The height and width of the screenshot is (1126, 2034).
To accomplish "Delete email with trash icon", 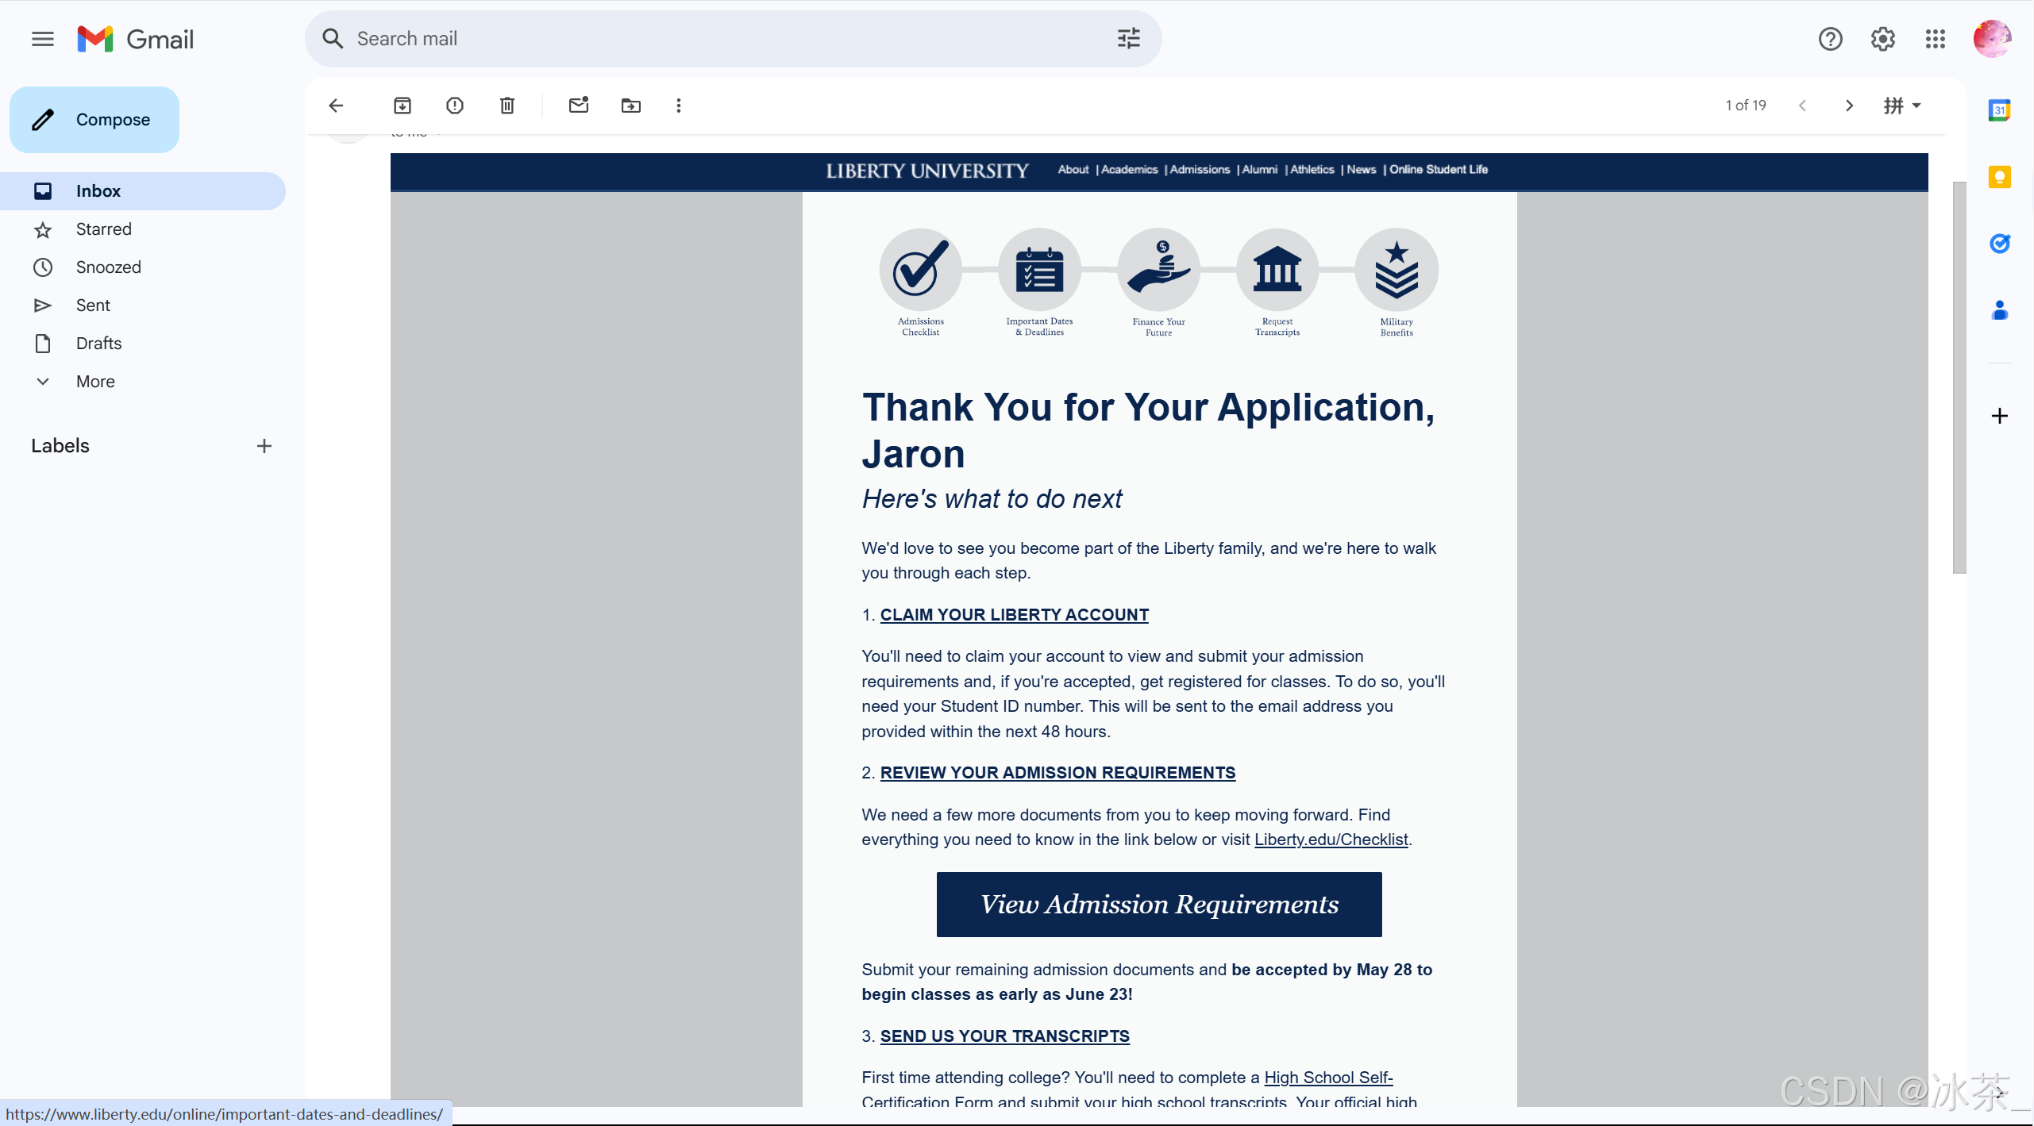I will pyautogui.click(x=507, y=106).
